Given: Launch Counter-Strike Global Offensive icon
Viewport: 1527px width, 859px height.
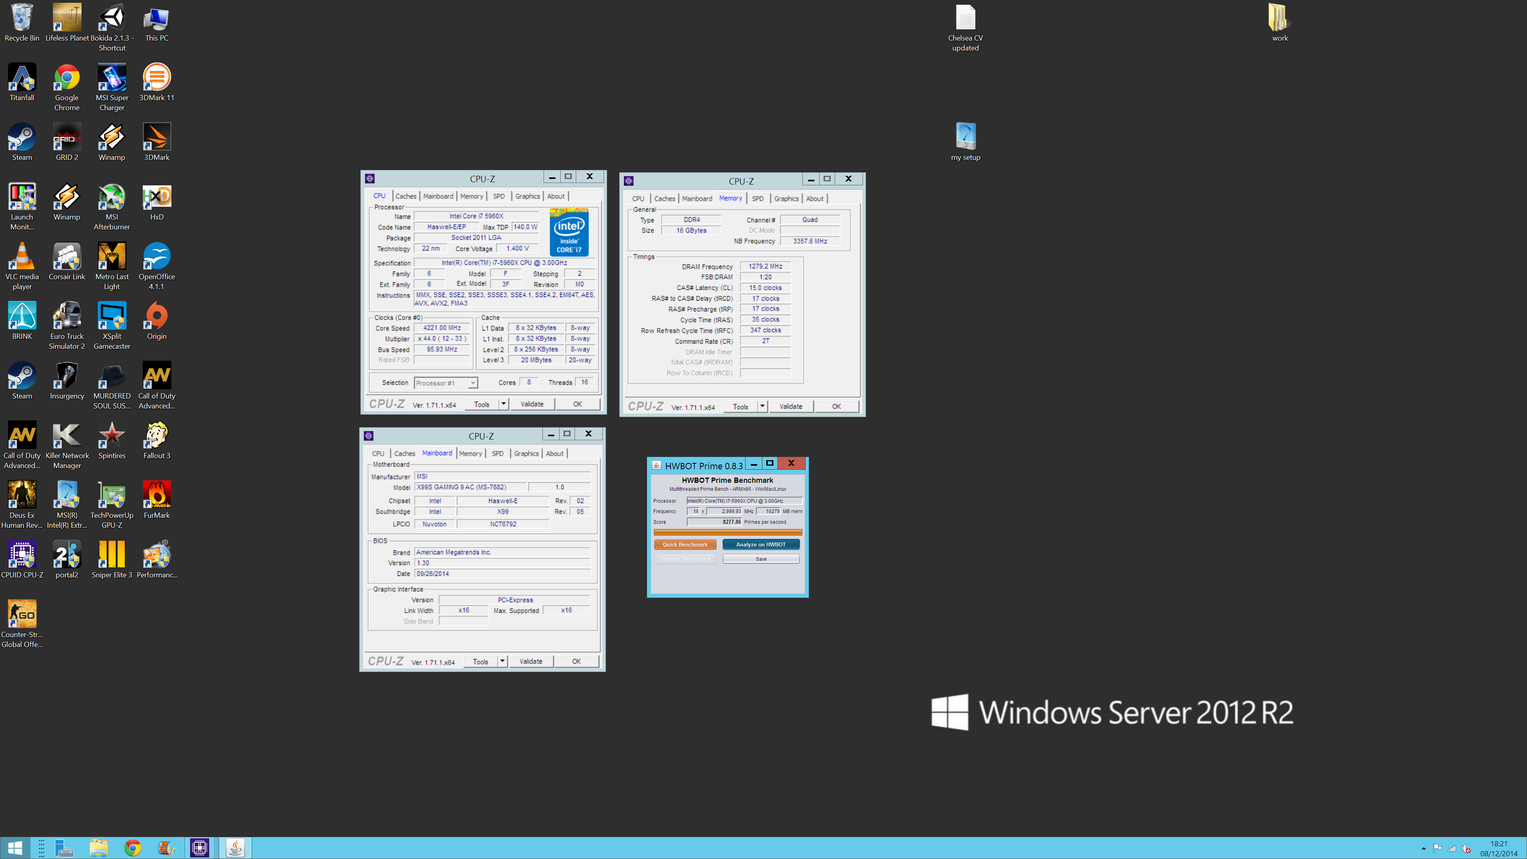Looking at the screenshot, I should (22, 624).
